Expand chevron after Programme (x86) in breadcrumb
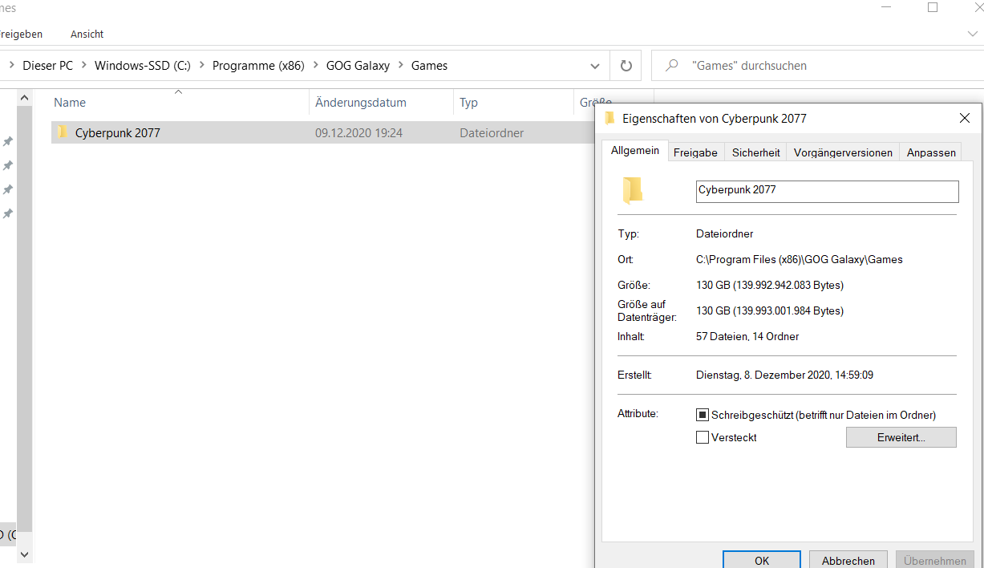Screen dimensions: 984x568 pyautogui.click(x=315, y=66)
